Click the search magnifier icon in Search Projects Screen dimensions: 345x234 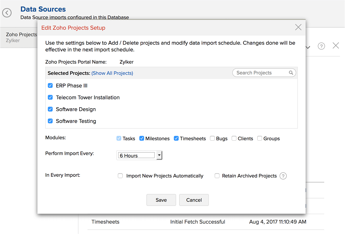click(x=291, y=73)
